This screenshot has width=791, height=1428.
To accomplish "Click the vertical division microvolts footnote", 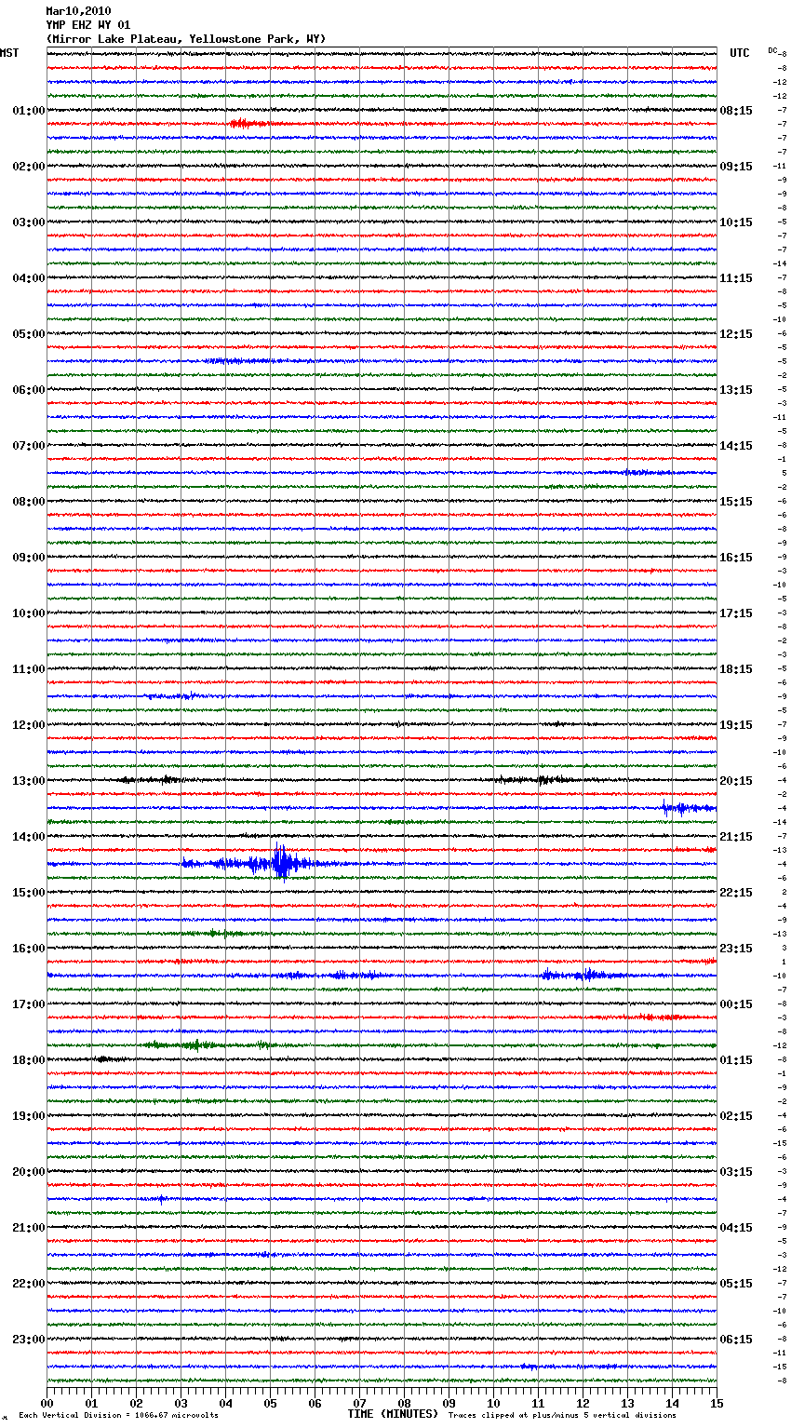I will click(119, 1416).
